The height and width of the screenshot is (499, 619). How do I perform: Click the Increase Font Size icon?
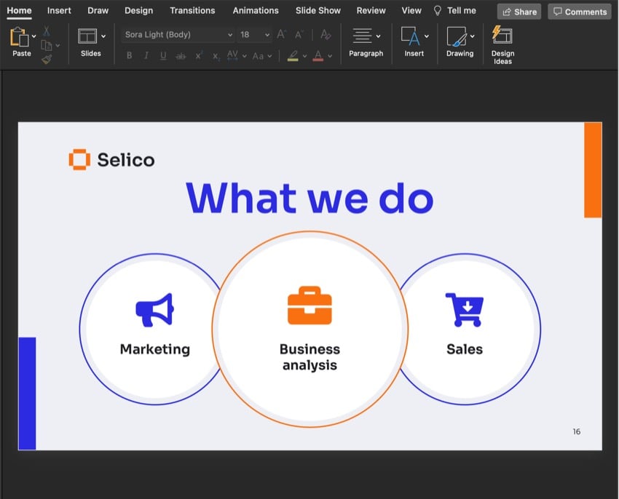(282, 35)
